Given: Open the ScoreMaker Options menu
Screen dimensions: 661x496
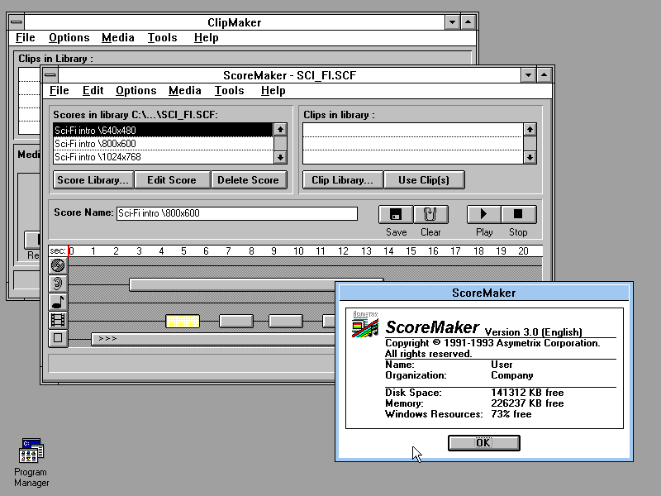Looking at the screenshot, I should click(136, 91).
